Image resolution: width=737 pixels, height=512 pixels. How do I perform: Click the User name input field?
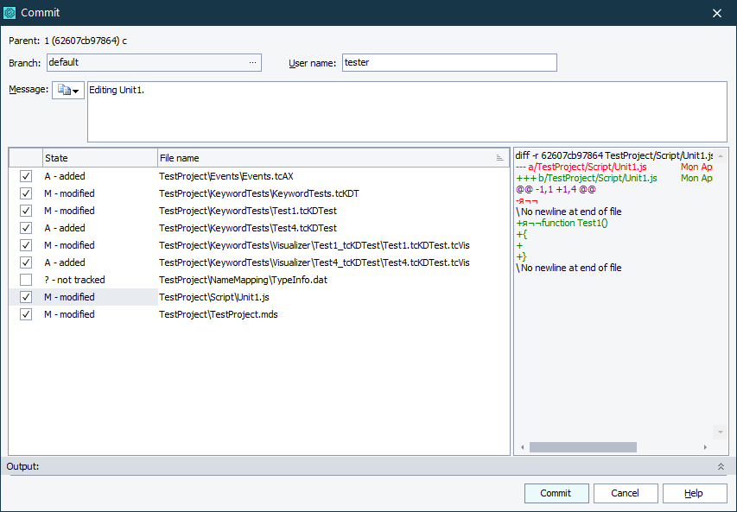(449, 62)
